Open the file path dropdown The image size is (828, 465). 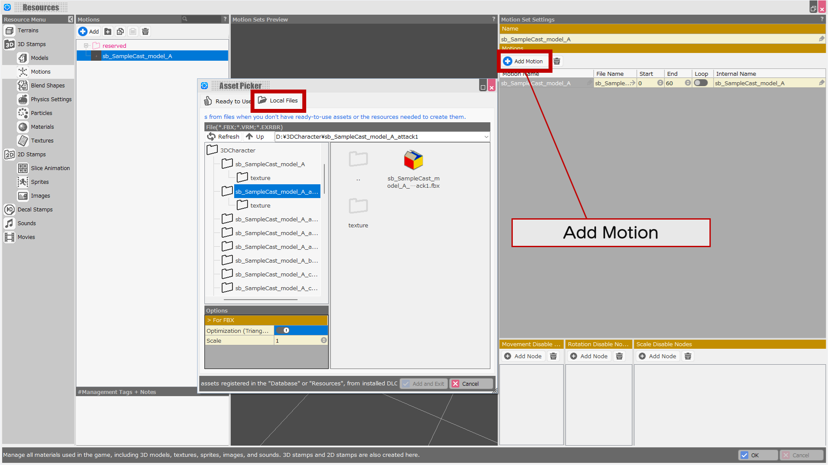click(x=486, y=137)
